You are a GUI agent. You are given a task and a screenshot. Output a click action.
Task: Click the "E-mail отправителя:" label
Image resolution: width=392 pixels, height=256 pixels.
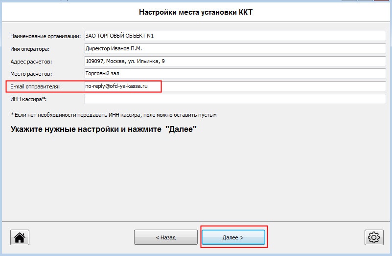point(35,86)
